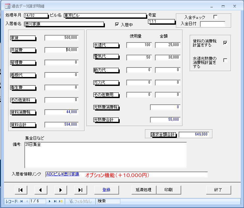This screenshot has width=244, height=208.
Task: Click the 登録 button
Action: click(107, 190)
